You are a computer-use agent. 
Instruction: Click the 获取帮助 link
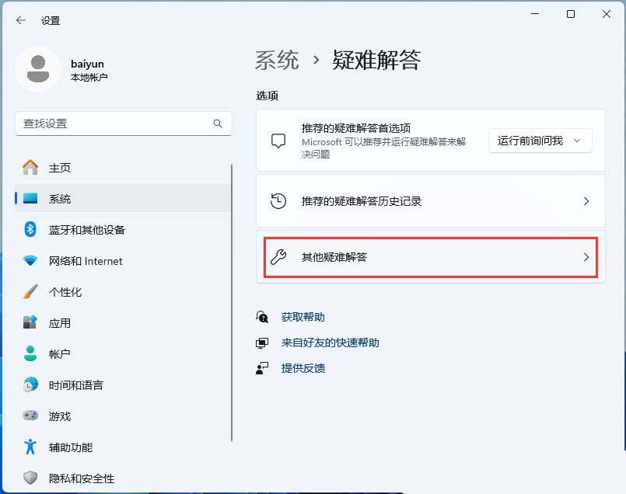point(302,317)
